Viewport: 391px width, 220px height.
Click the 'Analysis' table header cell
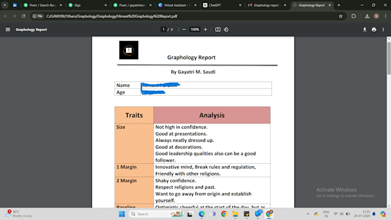[212, 115]
